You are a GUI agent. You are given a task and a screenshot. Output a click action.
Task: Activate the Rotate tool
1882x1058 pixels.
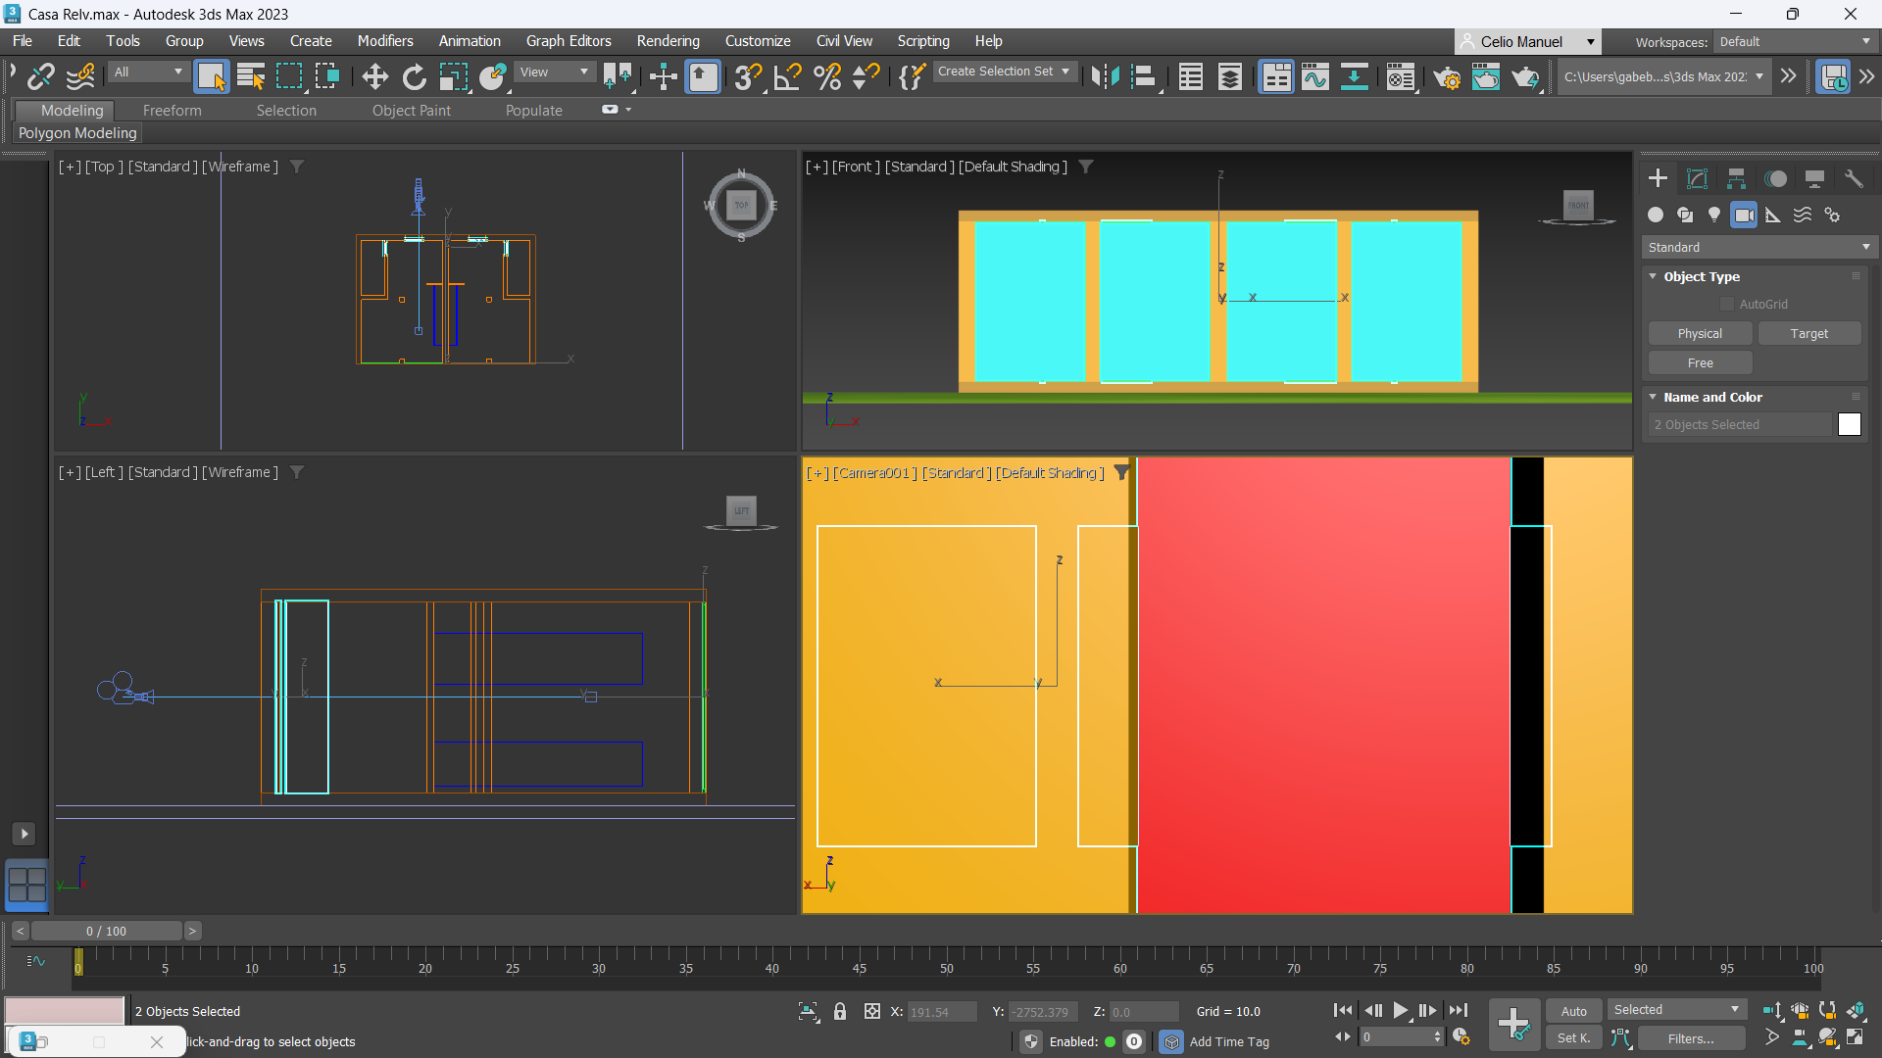pos(414,76)
